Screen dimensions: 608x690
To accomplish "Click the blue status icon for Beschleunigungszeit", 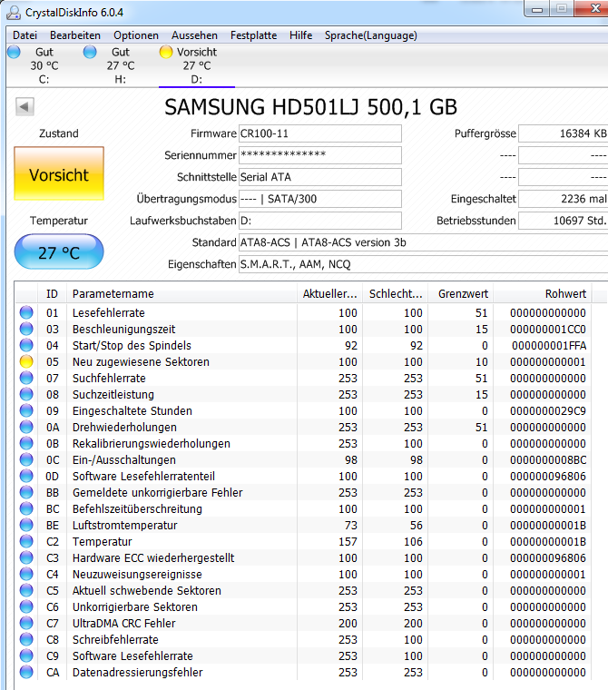I will point(26,329).
